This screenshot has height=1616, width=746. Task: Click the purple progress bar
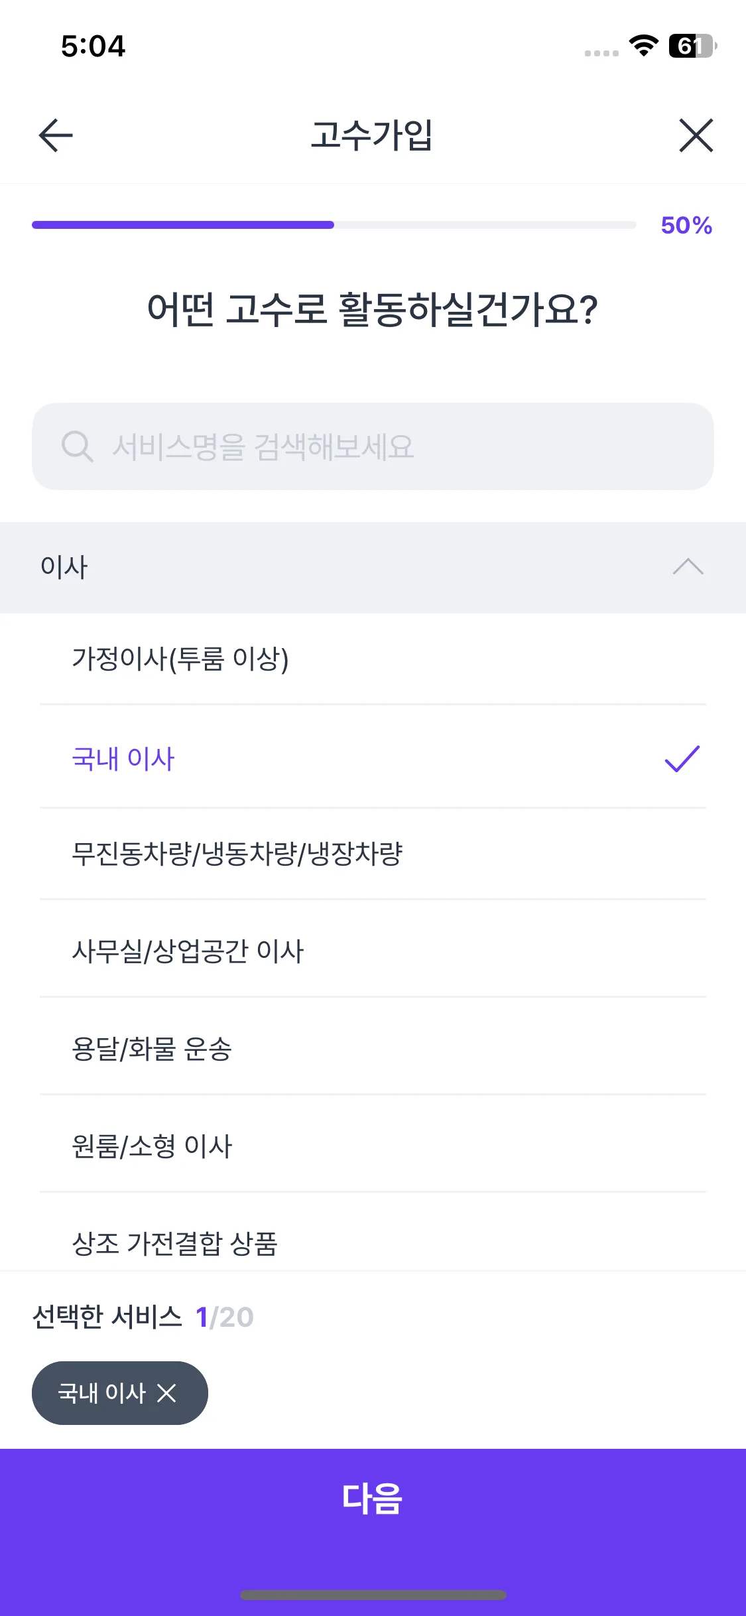coord(183,225)
